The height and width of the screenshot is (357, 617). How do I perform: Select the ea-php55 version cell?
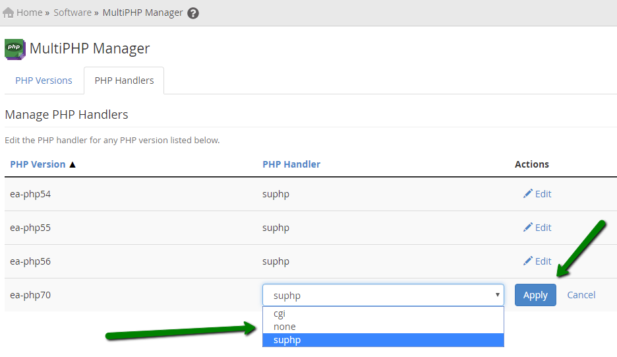(x=30, y=228)
